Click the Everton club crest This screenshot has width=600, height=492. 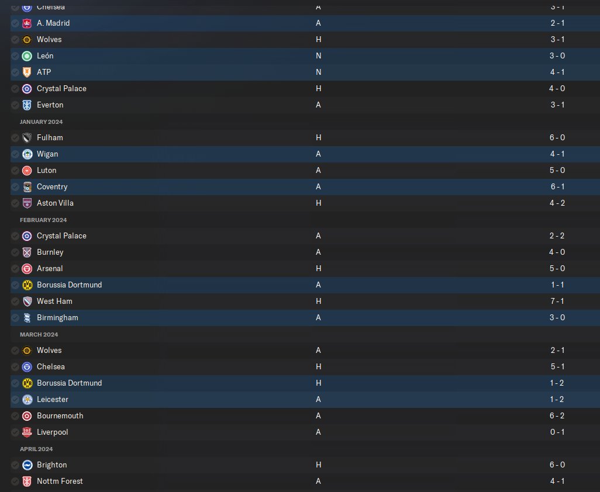pos(27,105)
